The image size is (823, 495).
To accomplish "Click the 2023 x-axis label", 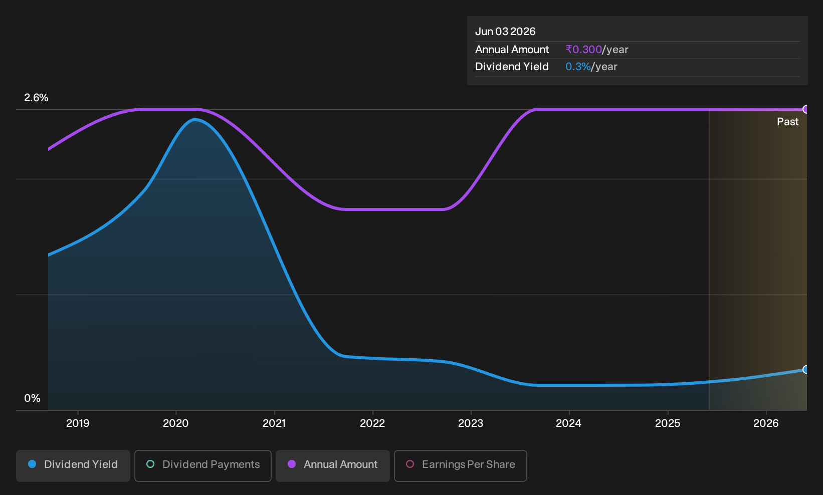I will pos(471,423).
